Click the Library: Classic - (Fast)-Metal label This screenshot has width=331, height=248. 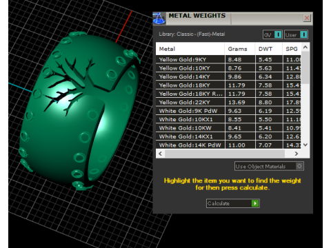tap(192, 34)
